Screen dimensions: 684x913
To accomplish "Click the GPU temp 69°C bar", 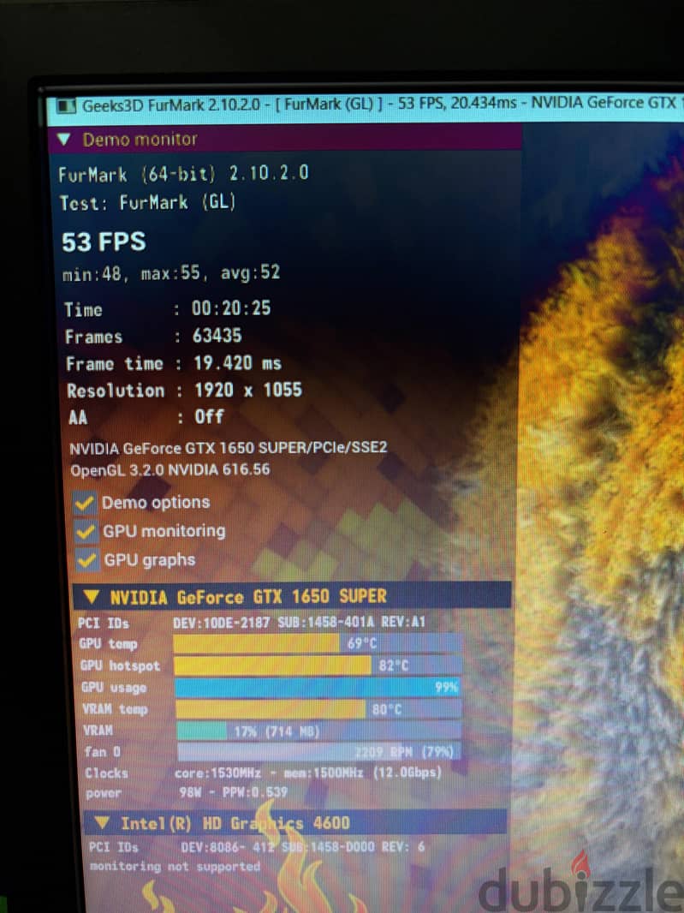I will tap(318, 643).
